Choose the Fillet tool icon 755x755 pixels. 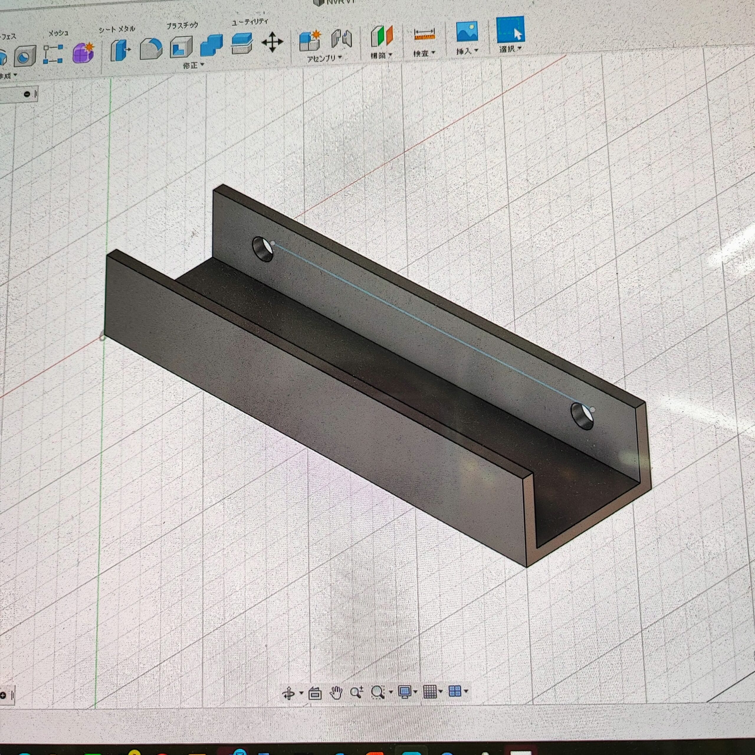click(x=151, y=48)
